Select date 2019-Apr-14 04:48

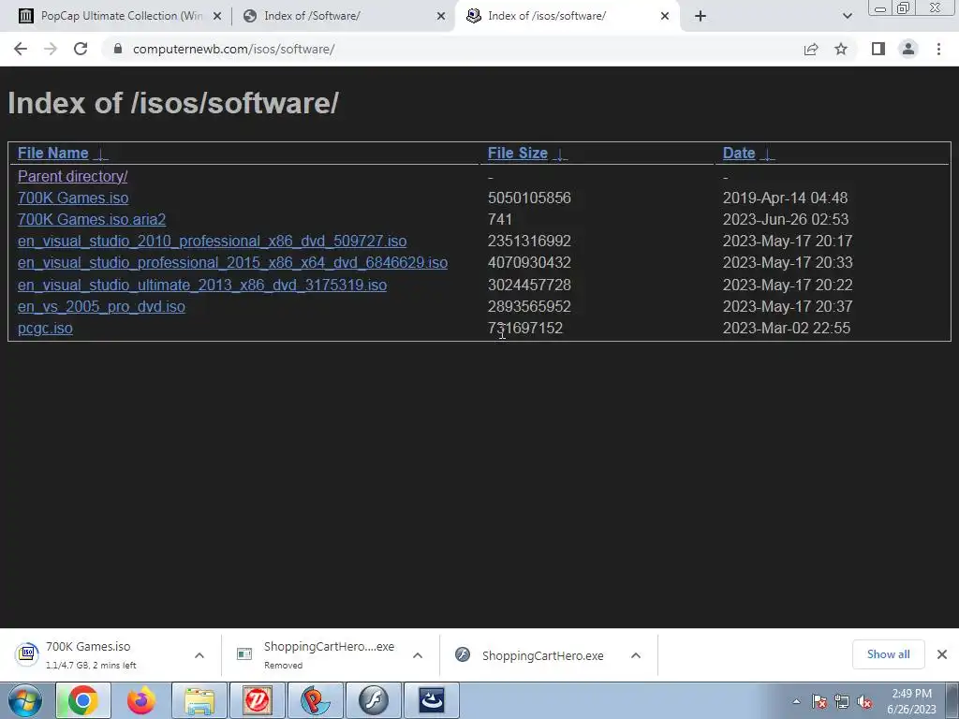[x=786, y=198]
